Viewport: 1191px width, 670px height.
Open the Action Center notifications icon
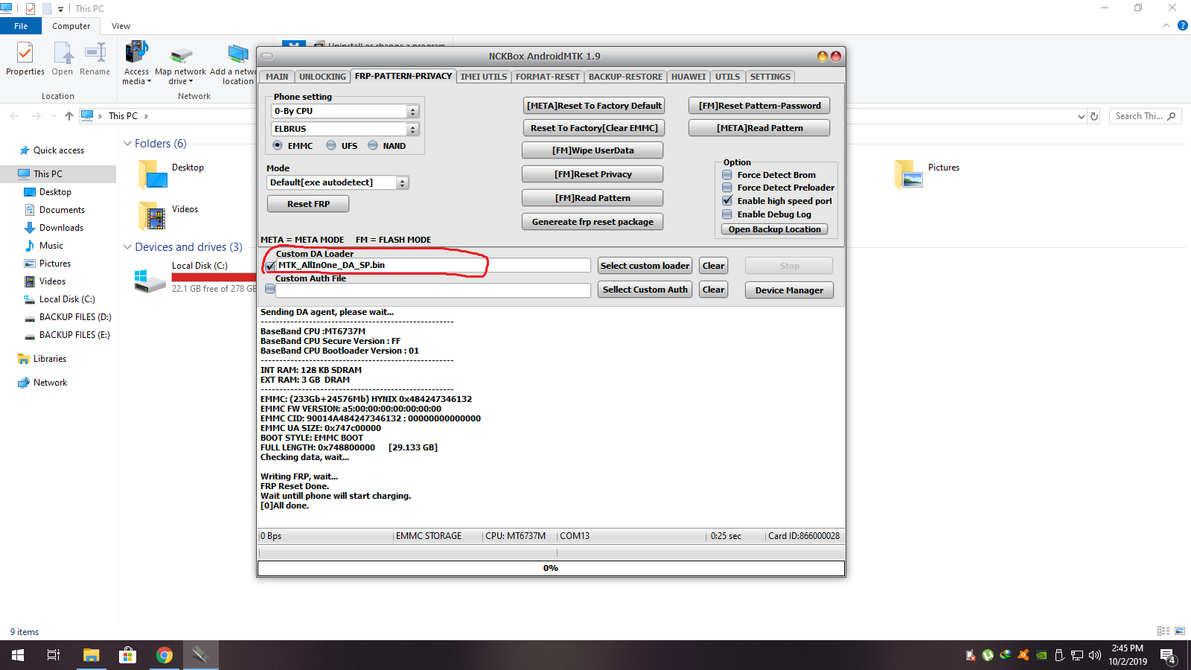(x=1169, y=656)
